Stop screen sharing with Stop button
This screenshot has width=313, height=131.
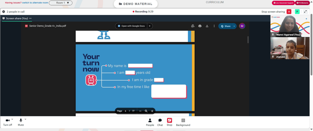[169, 122]
